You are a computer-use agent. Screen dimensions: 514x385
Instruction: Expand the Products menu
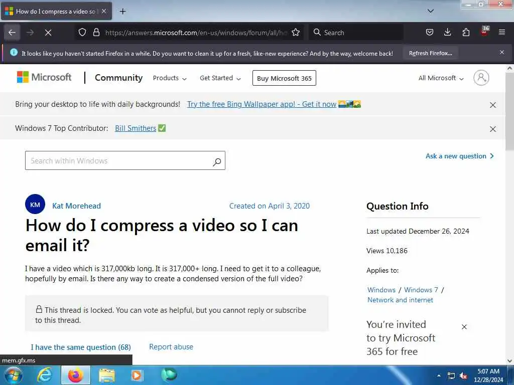(x=170, y=78)
